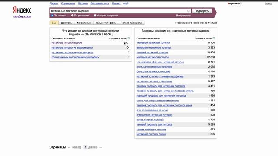278x156 pixels.
Task: Click далее in the pagination
Action: (x=93, y=147)
